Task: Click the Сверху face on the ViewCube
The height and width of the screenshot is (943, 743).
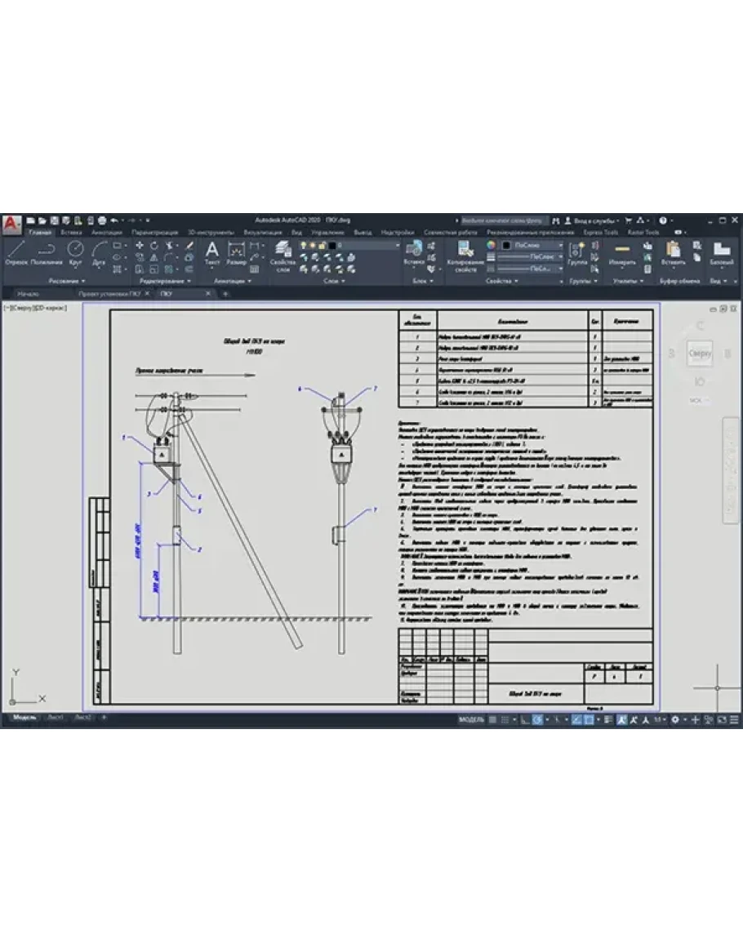Action: (700, 354)
